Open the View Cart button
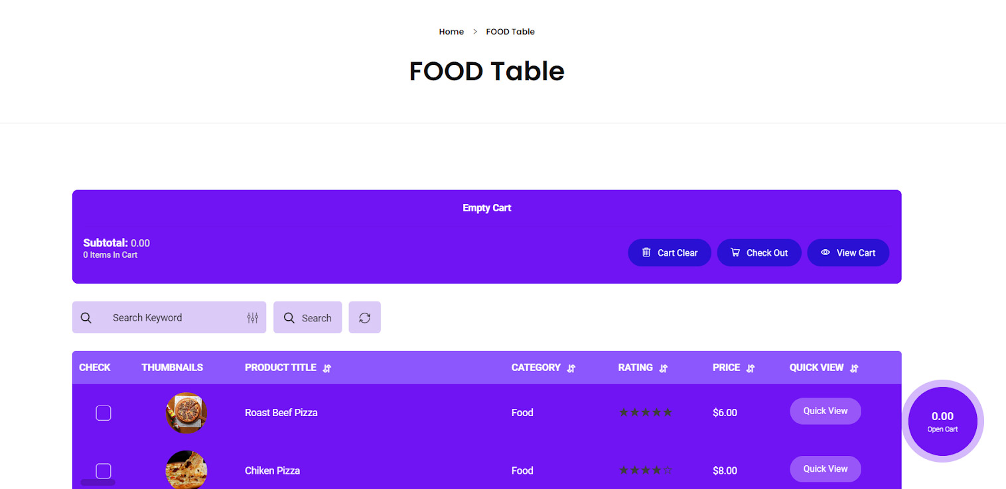This screenshot has height=489, width=1006. tap(848, 253)
